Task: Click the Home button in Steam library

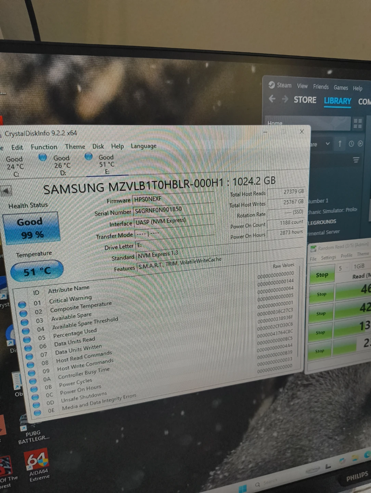Action: (307, 123)
